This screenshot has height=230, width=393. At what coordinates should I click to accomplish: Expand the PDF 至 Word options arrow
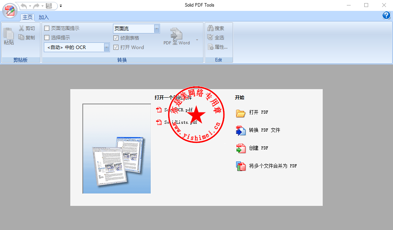pos(197,40)
